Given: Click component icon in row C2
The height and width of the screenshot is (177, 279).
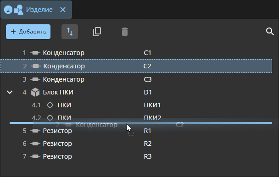Looking at the screenshot, I should [36, 66].
